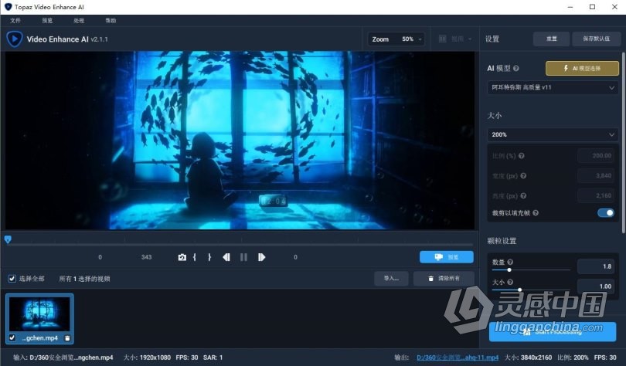
Task: Click the 343 frame count value
Action: pos(146,257)
